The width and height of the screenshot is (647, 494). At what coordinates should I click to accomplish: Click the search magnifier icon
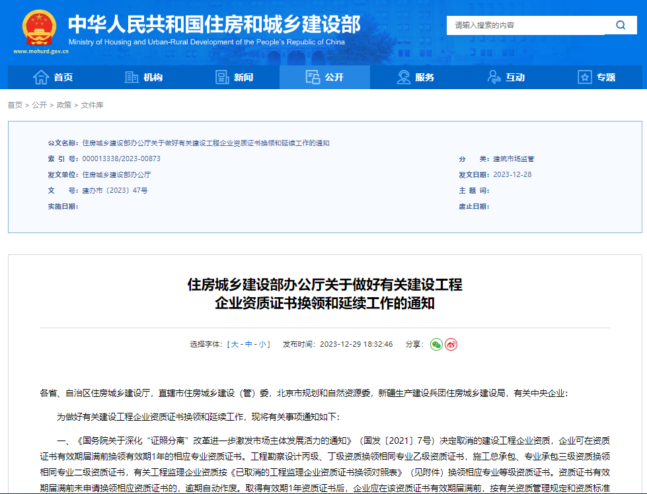pos(619,25)
